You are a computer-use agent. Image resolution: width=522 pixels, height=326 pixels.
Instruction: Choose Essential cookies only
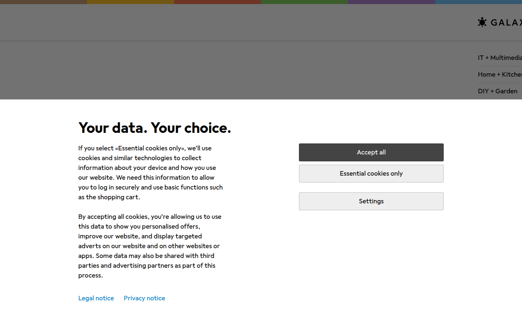pyautogui.click(x=371, y=174)
